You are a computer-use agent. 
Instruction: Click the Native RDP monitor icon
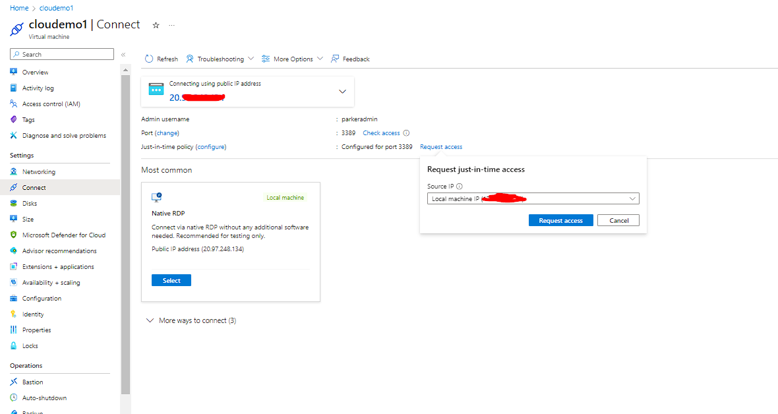click(157, 197)
